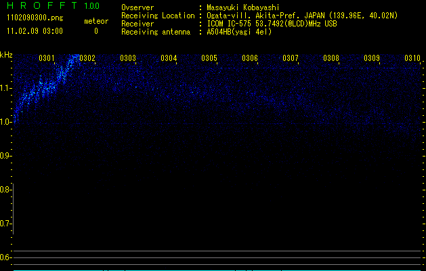Viewport: 426px width, 271px height.
Task: Click the 0307 time marker
Action: [x=291, y=58]
